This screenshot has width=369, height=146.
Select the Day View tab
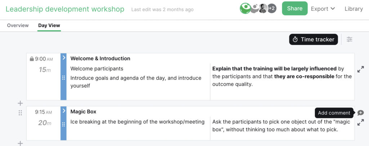point(49,26)
